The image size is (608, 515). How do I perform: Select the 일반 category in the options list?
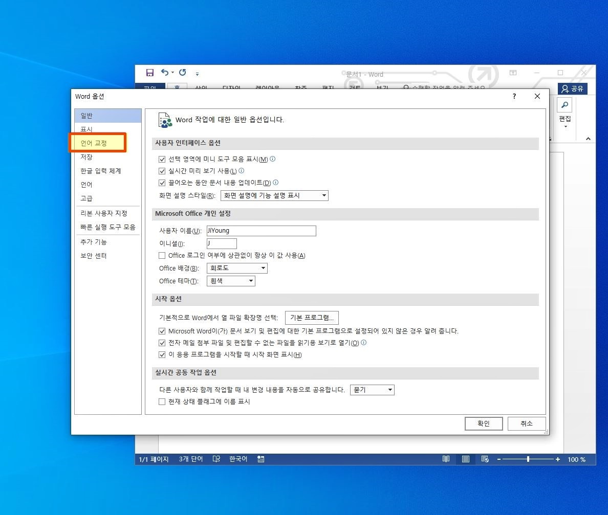(x=108, y=116)
